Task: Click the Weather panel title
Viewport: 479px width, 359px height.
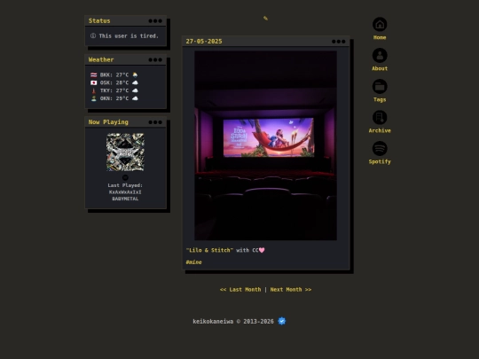Action: (101, 59)
